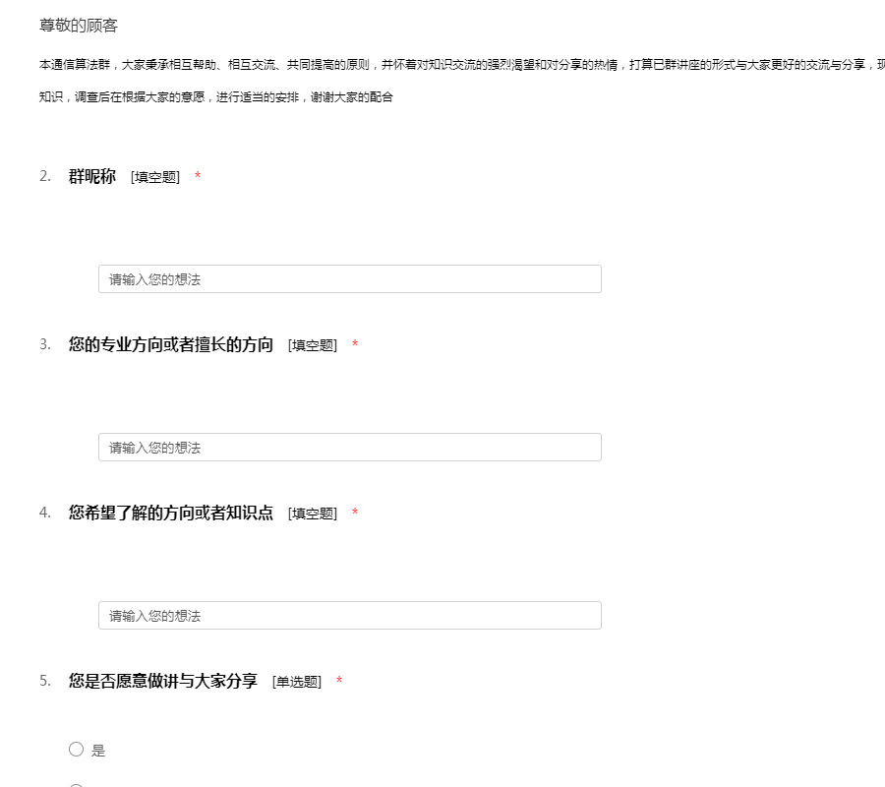Click the required asterisk on question 4

point(355,514)
